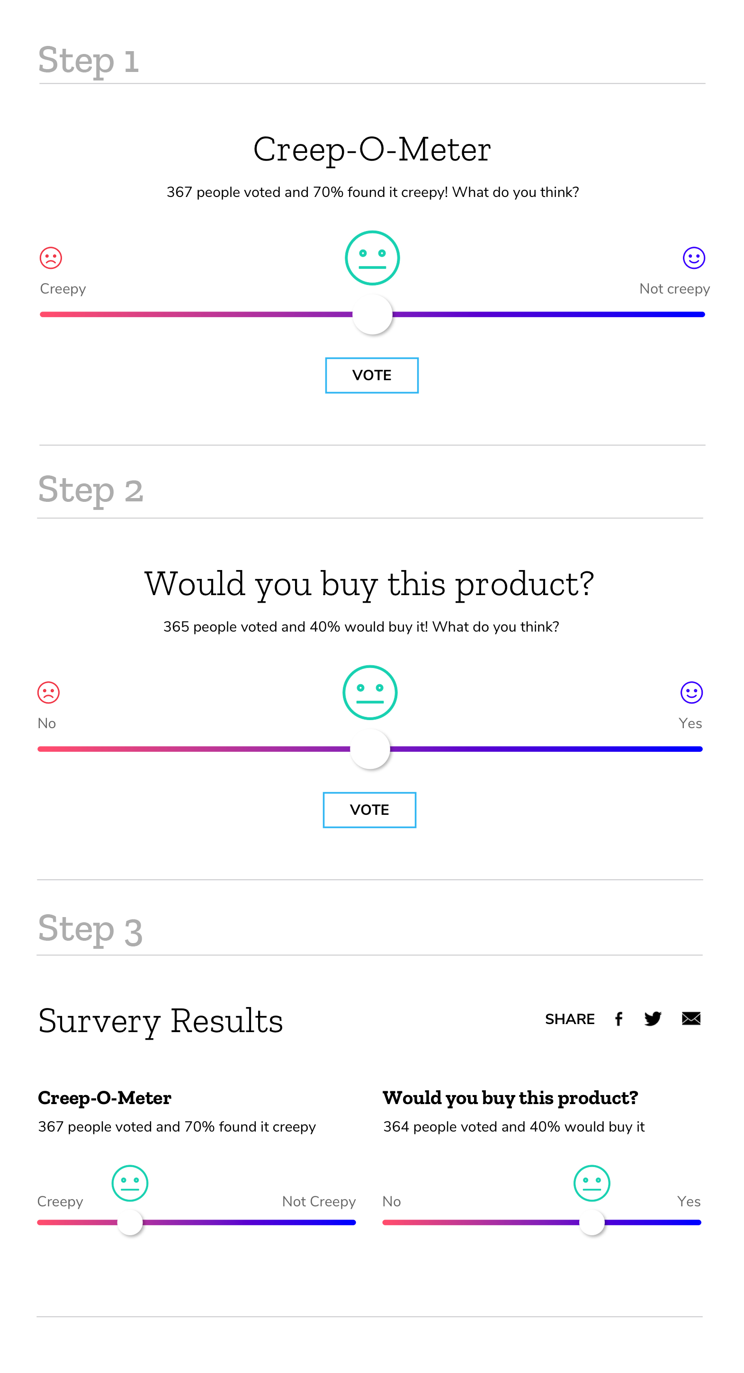Share results via the Facebook icon
The height and width of the screenshot is (1373, 744).
pos(619,1019)
